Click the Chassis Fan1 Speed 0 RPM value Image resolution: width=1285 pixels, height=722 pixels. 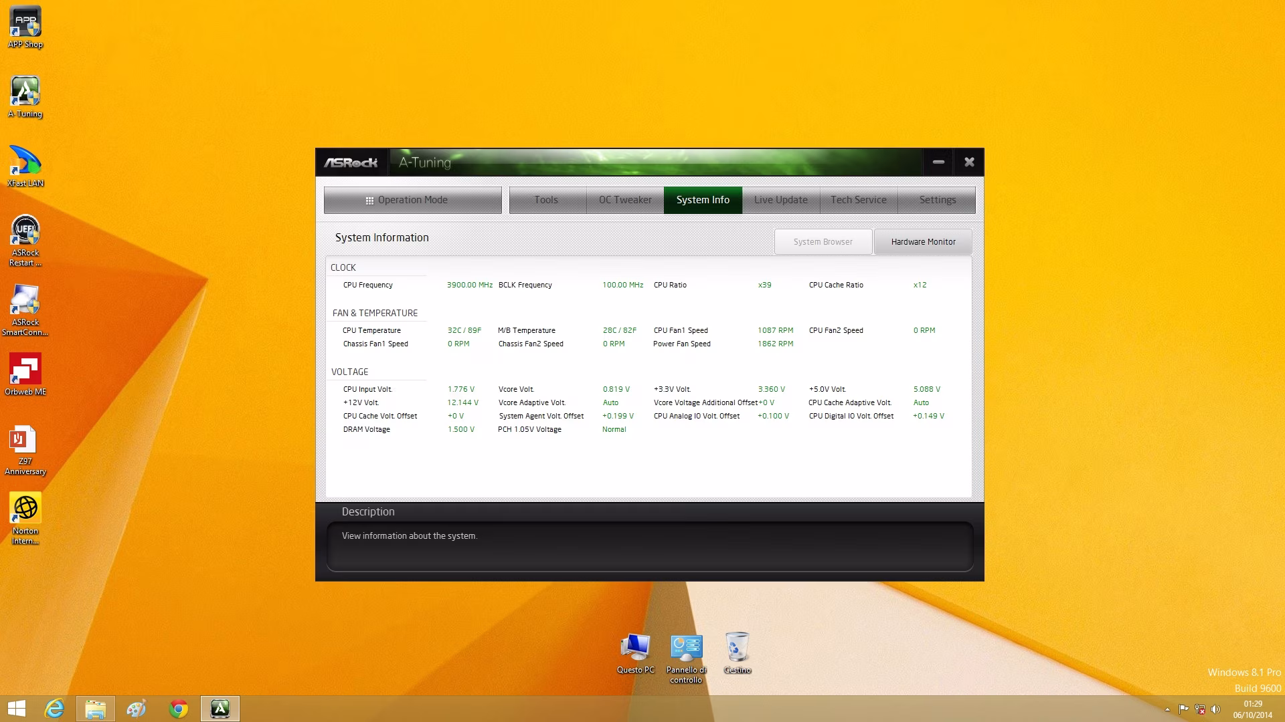click(x=458, y=344)
